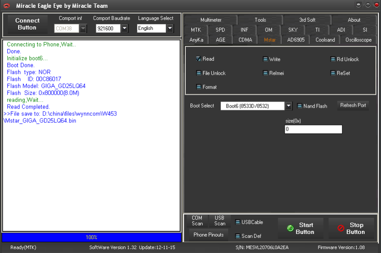Click the 'S/N: MESVL20706L0A2EA' status text
The image size is (381, 253).
262,247
